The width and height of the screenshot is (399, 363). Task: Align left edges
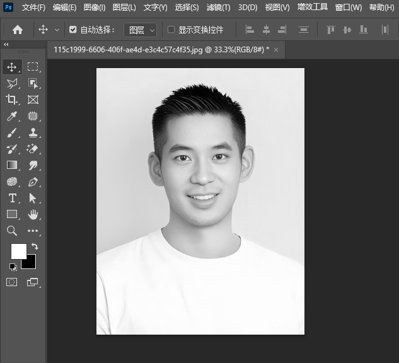(250, 30)
